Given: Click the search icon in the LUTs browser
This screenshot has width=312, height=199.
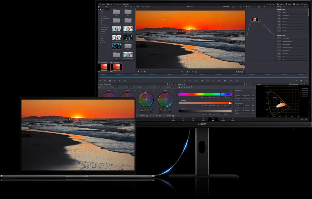Looking at the screenshot, I should (131, 7).
